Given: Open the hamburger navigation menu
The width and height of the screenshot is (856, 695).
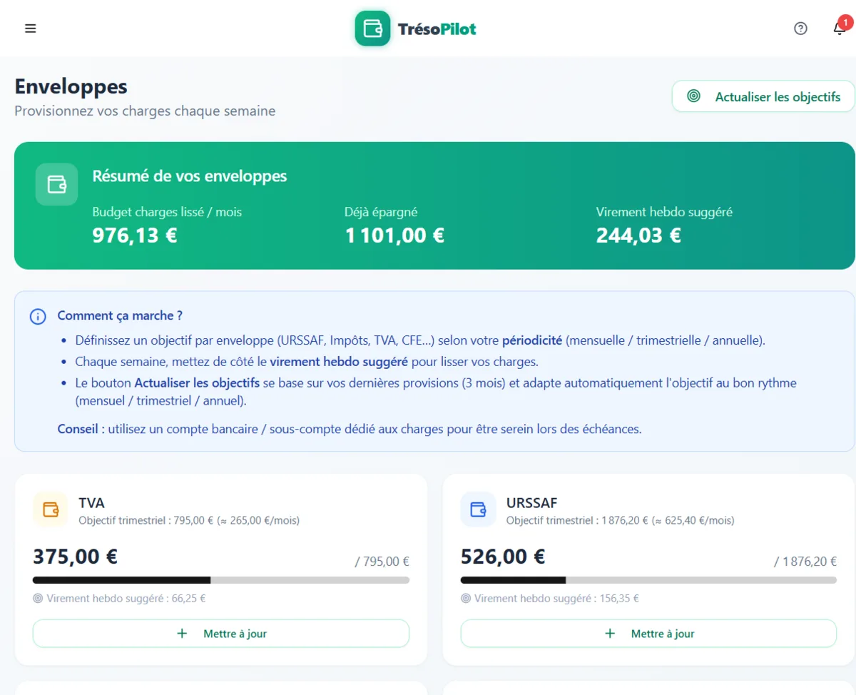Looking at the screenshot, I should click(x=30, y=28).
